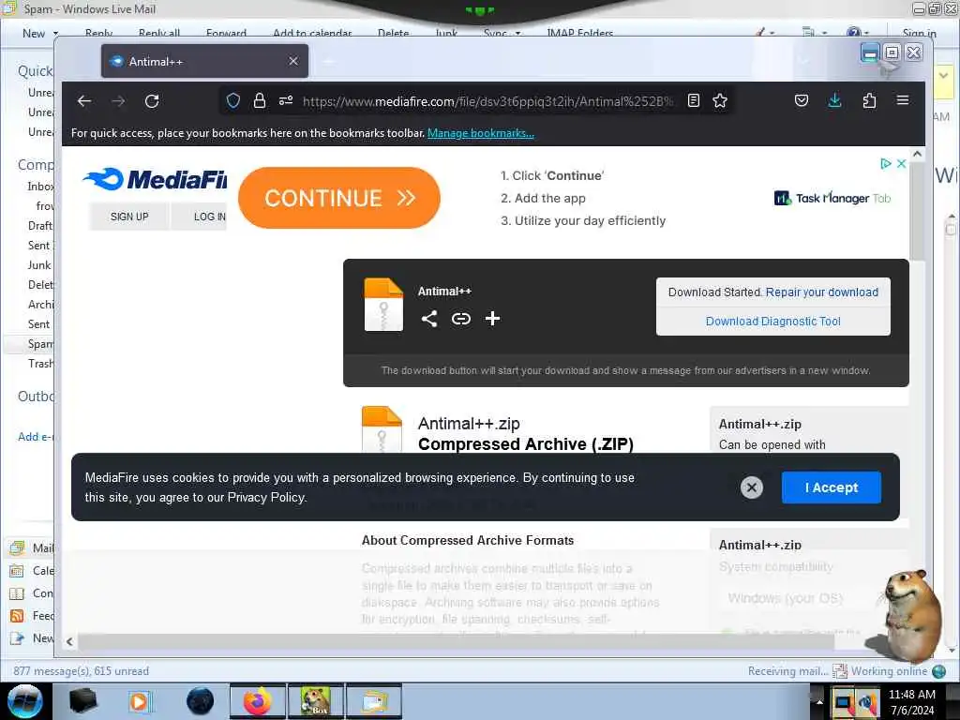This screenshot has height=720, width=960.
Task: Open Windows Live Mail taskbar button
Action: 374,701
